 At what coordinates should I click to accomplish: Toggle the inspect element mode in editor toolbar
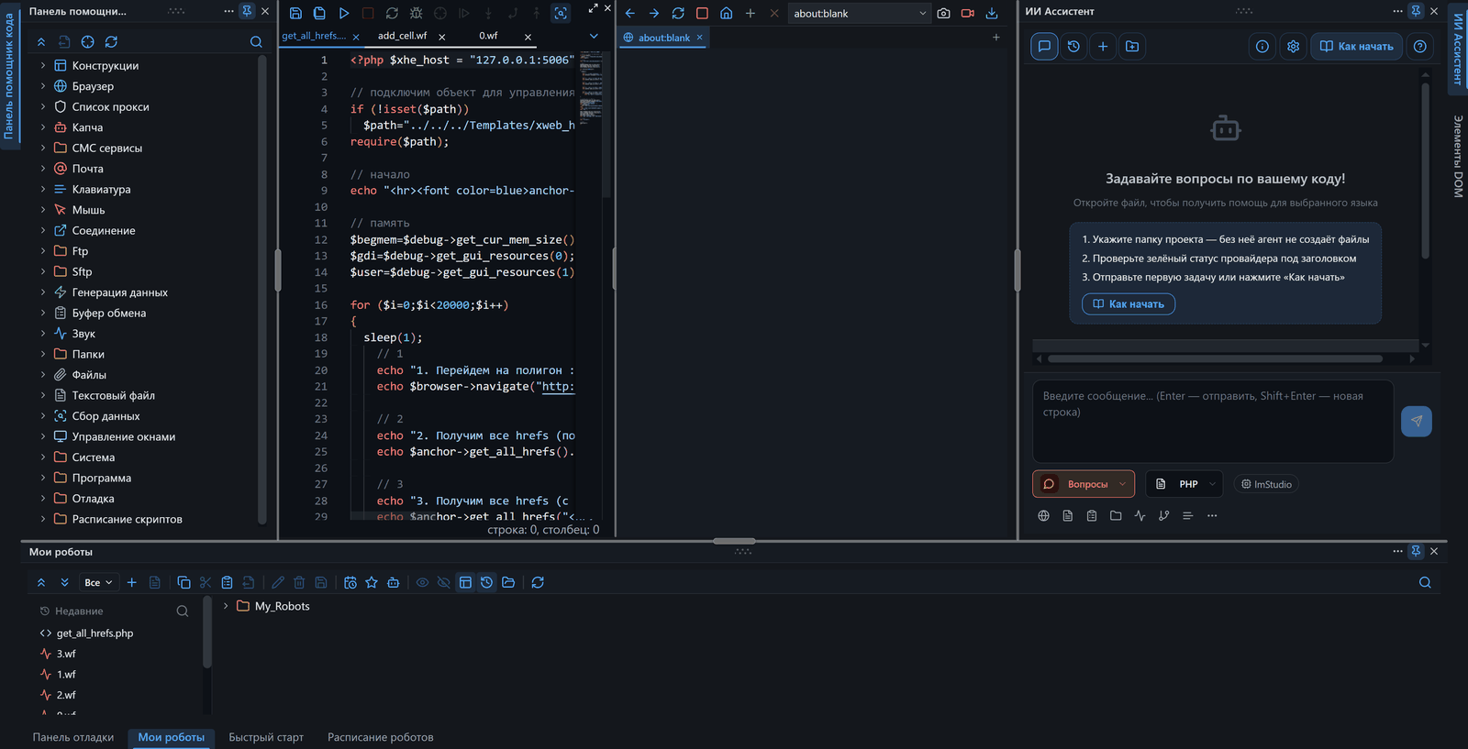(x=561, y=13)
